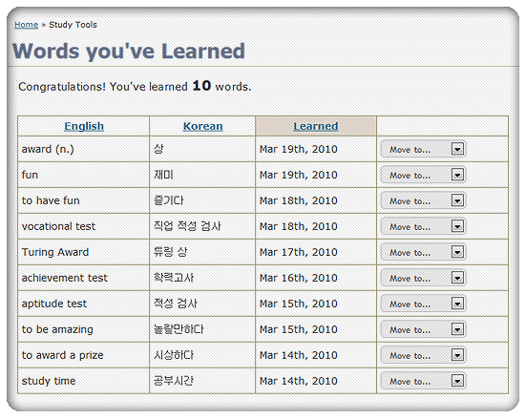The height and width of the screenshot is (419, 526).
Task: Open 'Move to...' dropdown for to be amazing
Action: point(423,330)
